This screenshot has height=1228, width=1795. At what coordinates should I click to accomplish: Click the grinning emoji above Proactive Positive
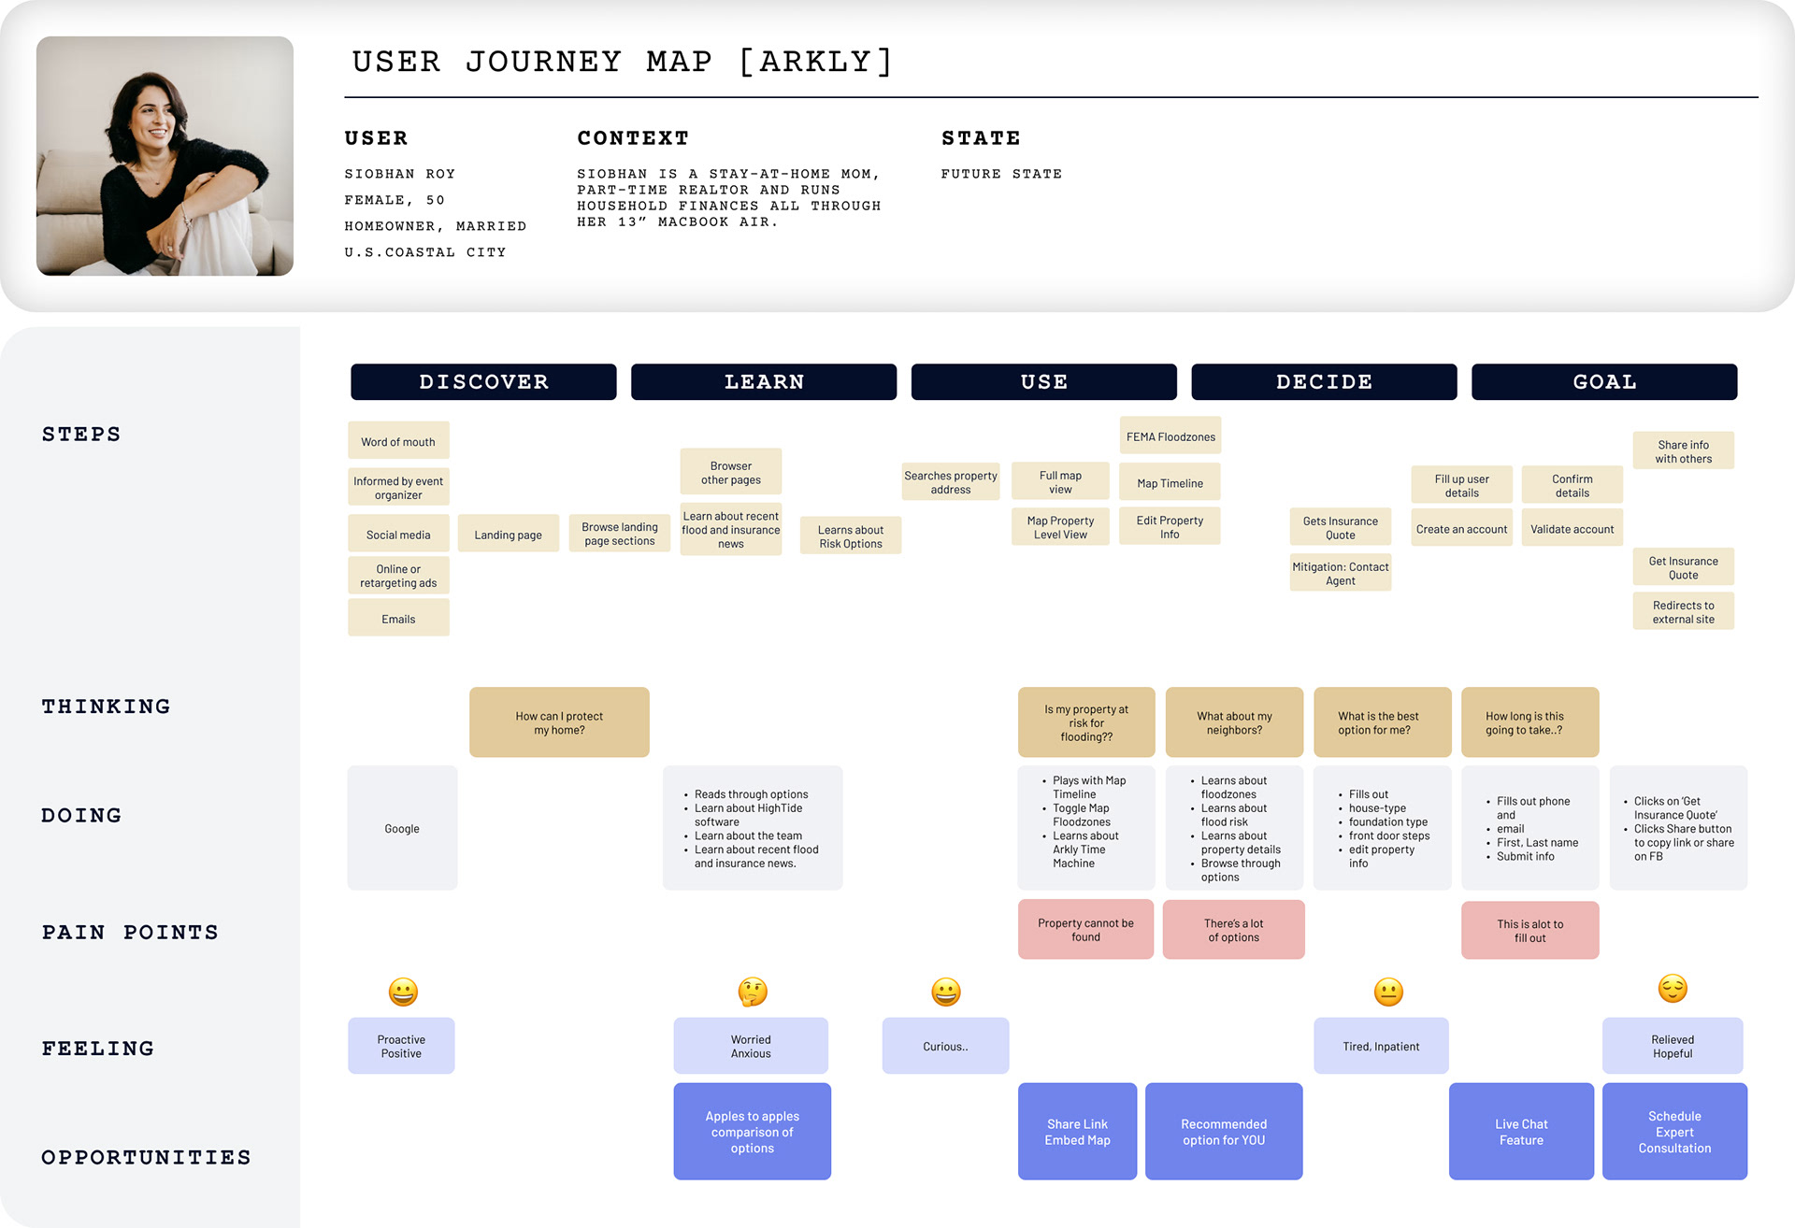click(403, 992)
